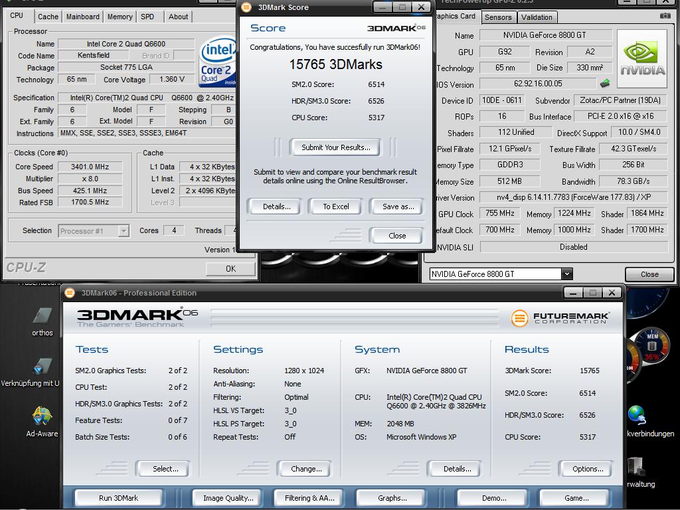Click the NVIDIA SLI Disabled field

(x=573, y=247)
